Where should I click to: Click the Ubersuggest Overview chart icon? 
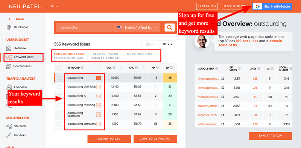[9, 48]
